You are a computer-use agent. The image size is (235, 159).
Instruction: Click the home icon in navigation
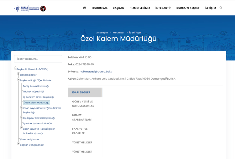[x=84, y=8]
